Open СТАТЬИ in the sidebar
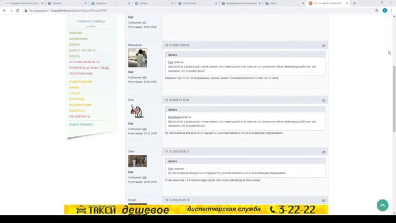 coord(74,94)
